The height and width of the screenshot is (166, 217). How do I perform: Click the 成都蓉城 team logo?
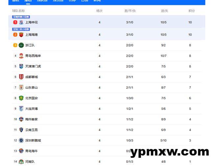(x=21, y=77)
